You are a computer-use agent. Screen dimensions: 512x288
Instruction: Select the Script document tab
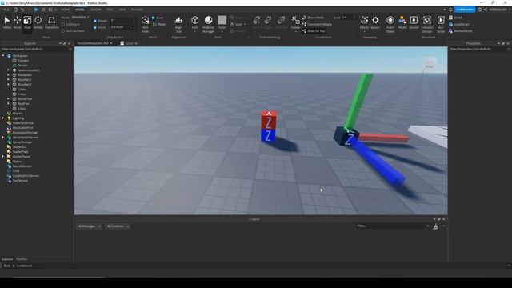tap(129, 43)
